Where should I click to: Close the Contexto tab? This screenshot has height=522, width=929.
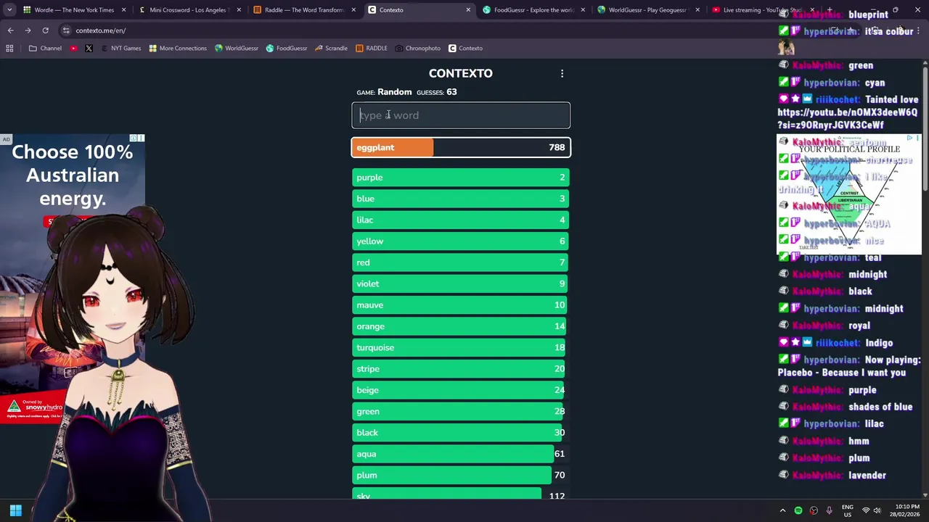468,10
